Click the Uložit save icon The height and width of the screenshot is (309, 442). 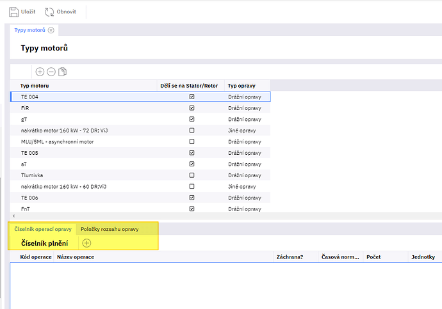pyautogui.click(x=13, y=12)
